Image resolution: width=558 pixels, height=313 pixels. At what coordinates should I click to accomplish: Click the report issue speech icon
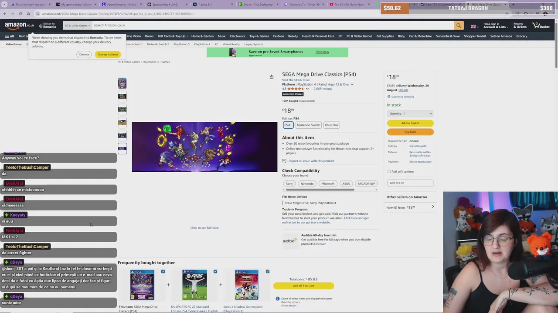(284, 161)
